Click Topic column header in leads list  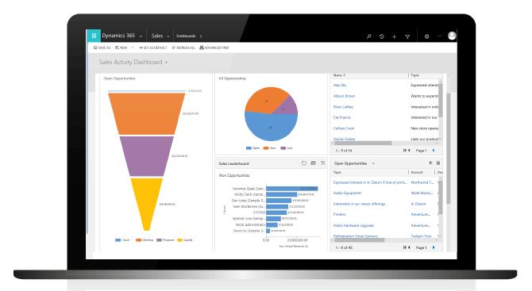[x=415, y=75]
